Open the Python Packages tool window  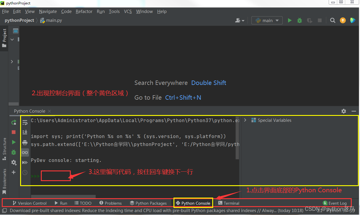(148, 203)
